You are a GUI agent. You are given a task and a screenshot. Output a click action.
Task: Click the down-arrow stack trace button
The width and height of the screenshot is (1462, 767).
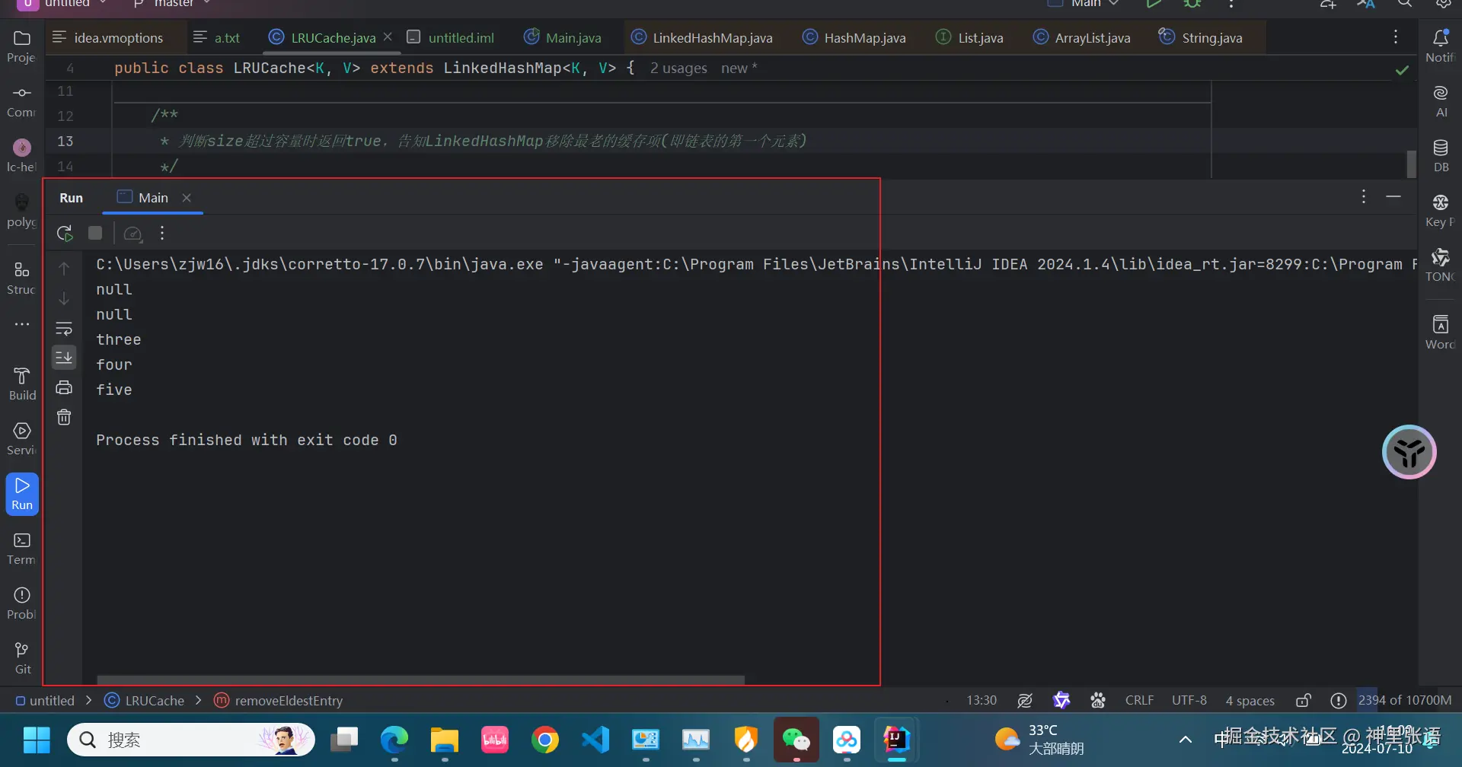click(64, 298)
